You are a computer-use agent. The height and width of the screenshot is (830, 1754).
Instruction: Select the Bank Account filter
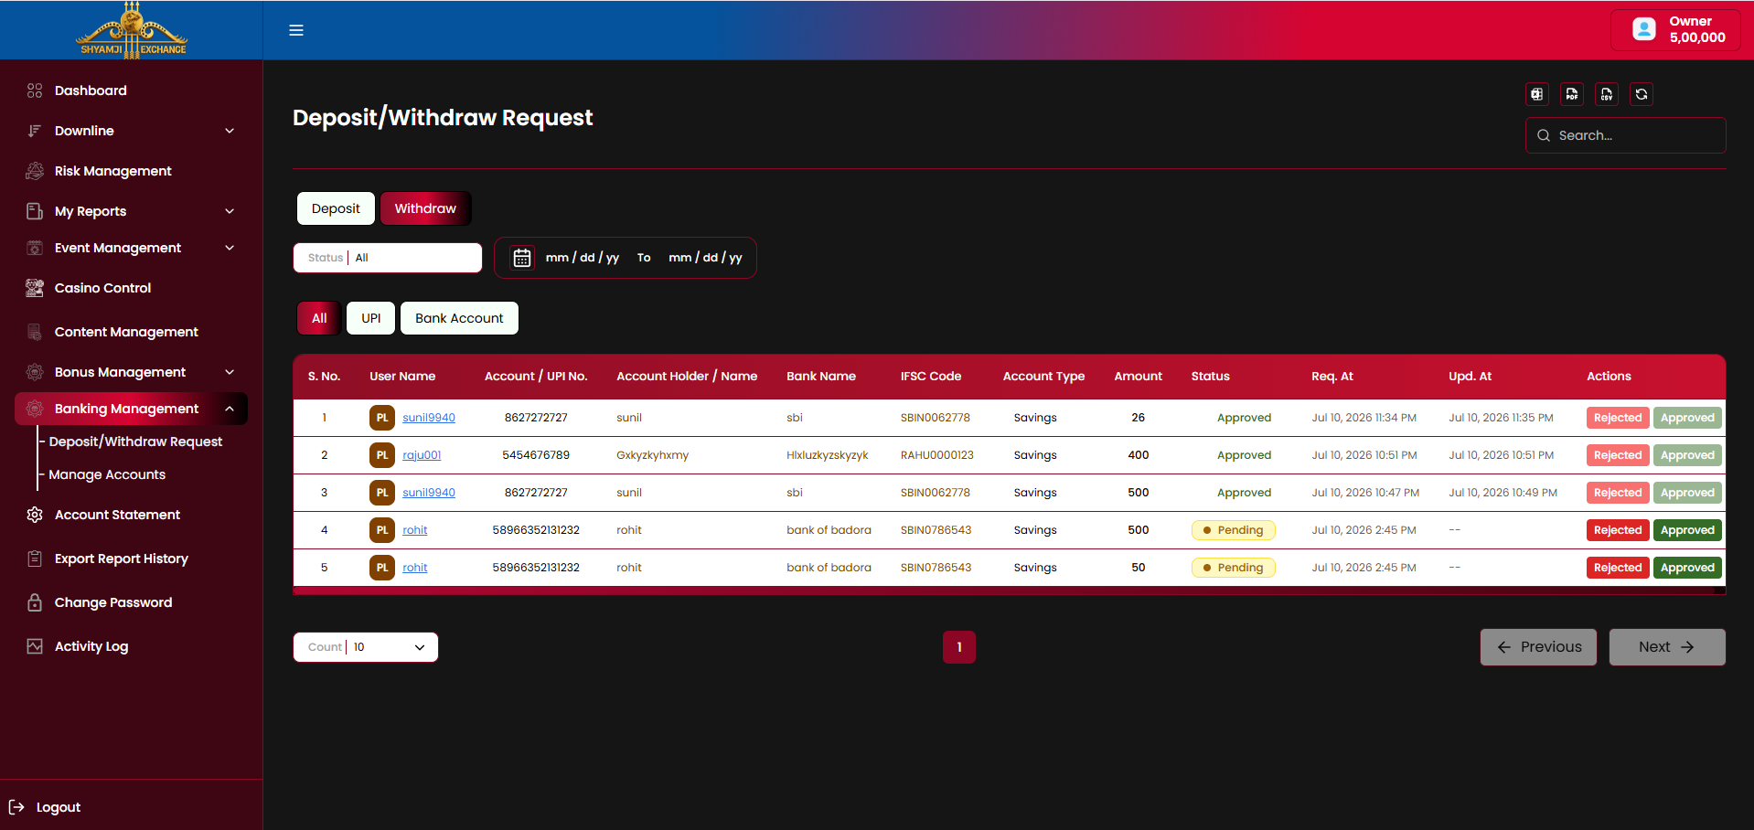point(459,318)
